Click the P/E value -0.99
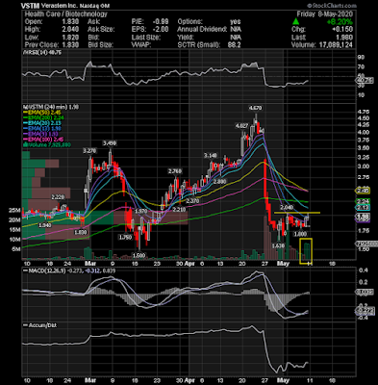 [x=161, y=21]
